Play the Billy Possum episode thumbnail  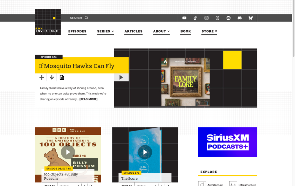68,152
